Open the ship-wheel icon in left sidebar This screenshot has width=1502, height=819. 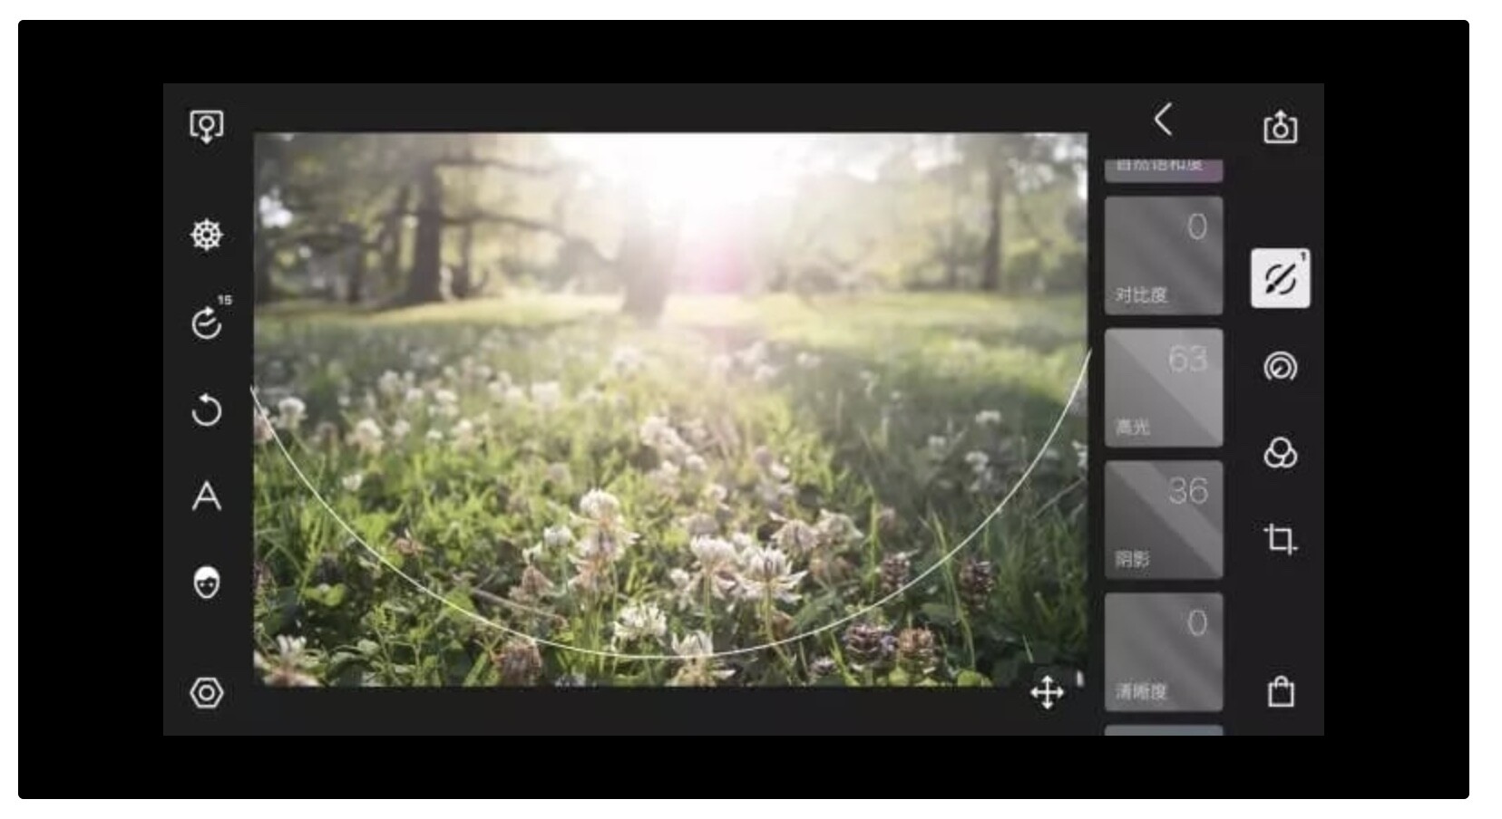click(x=206, y=235)
